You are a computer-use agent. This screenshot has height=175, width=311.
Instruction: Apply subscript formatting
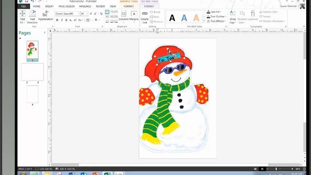tap(70, 20)
